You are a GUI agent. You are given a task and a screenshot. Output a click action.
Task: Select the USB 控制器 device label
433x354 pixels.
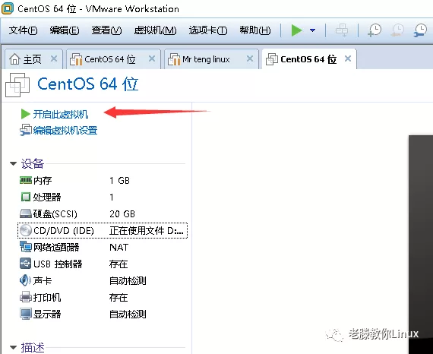tap(58, 264)
